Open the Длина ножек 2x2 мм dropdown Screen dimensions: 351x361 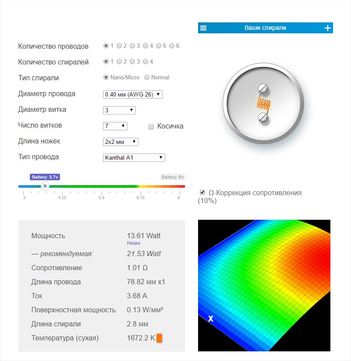point(121,142)
